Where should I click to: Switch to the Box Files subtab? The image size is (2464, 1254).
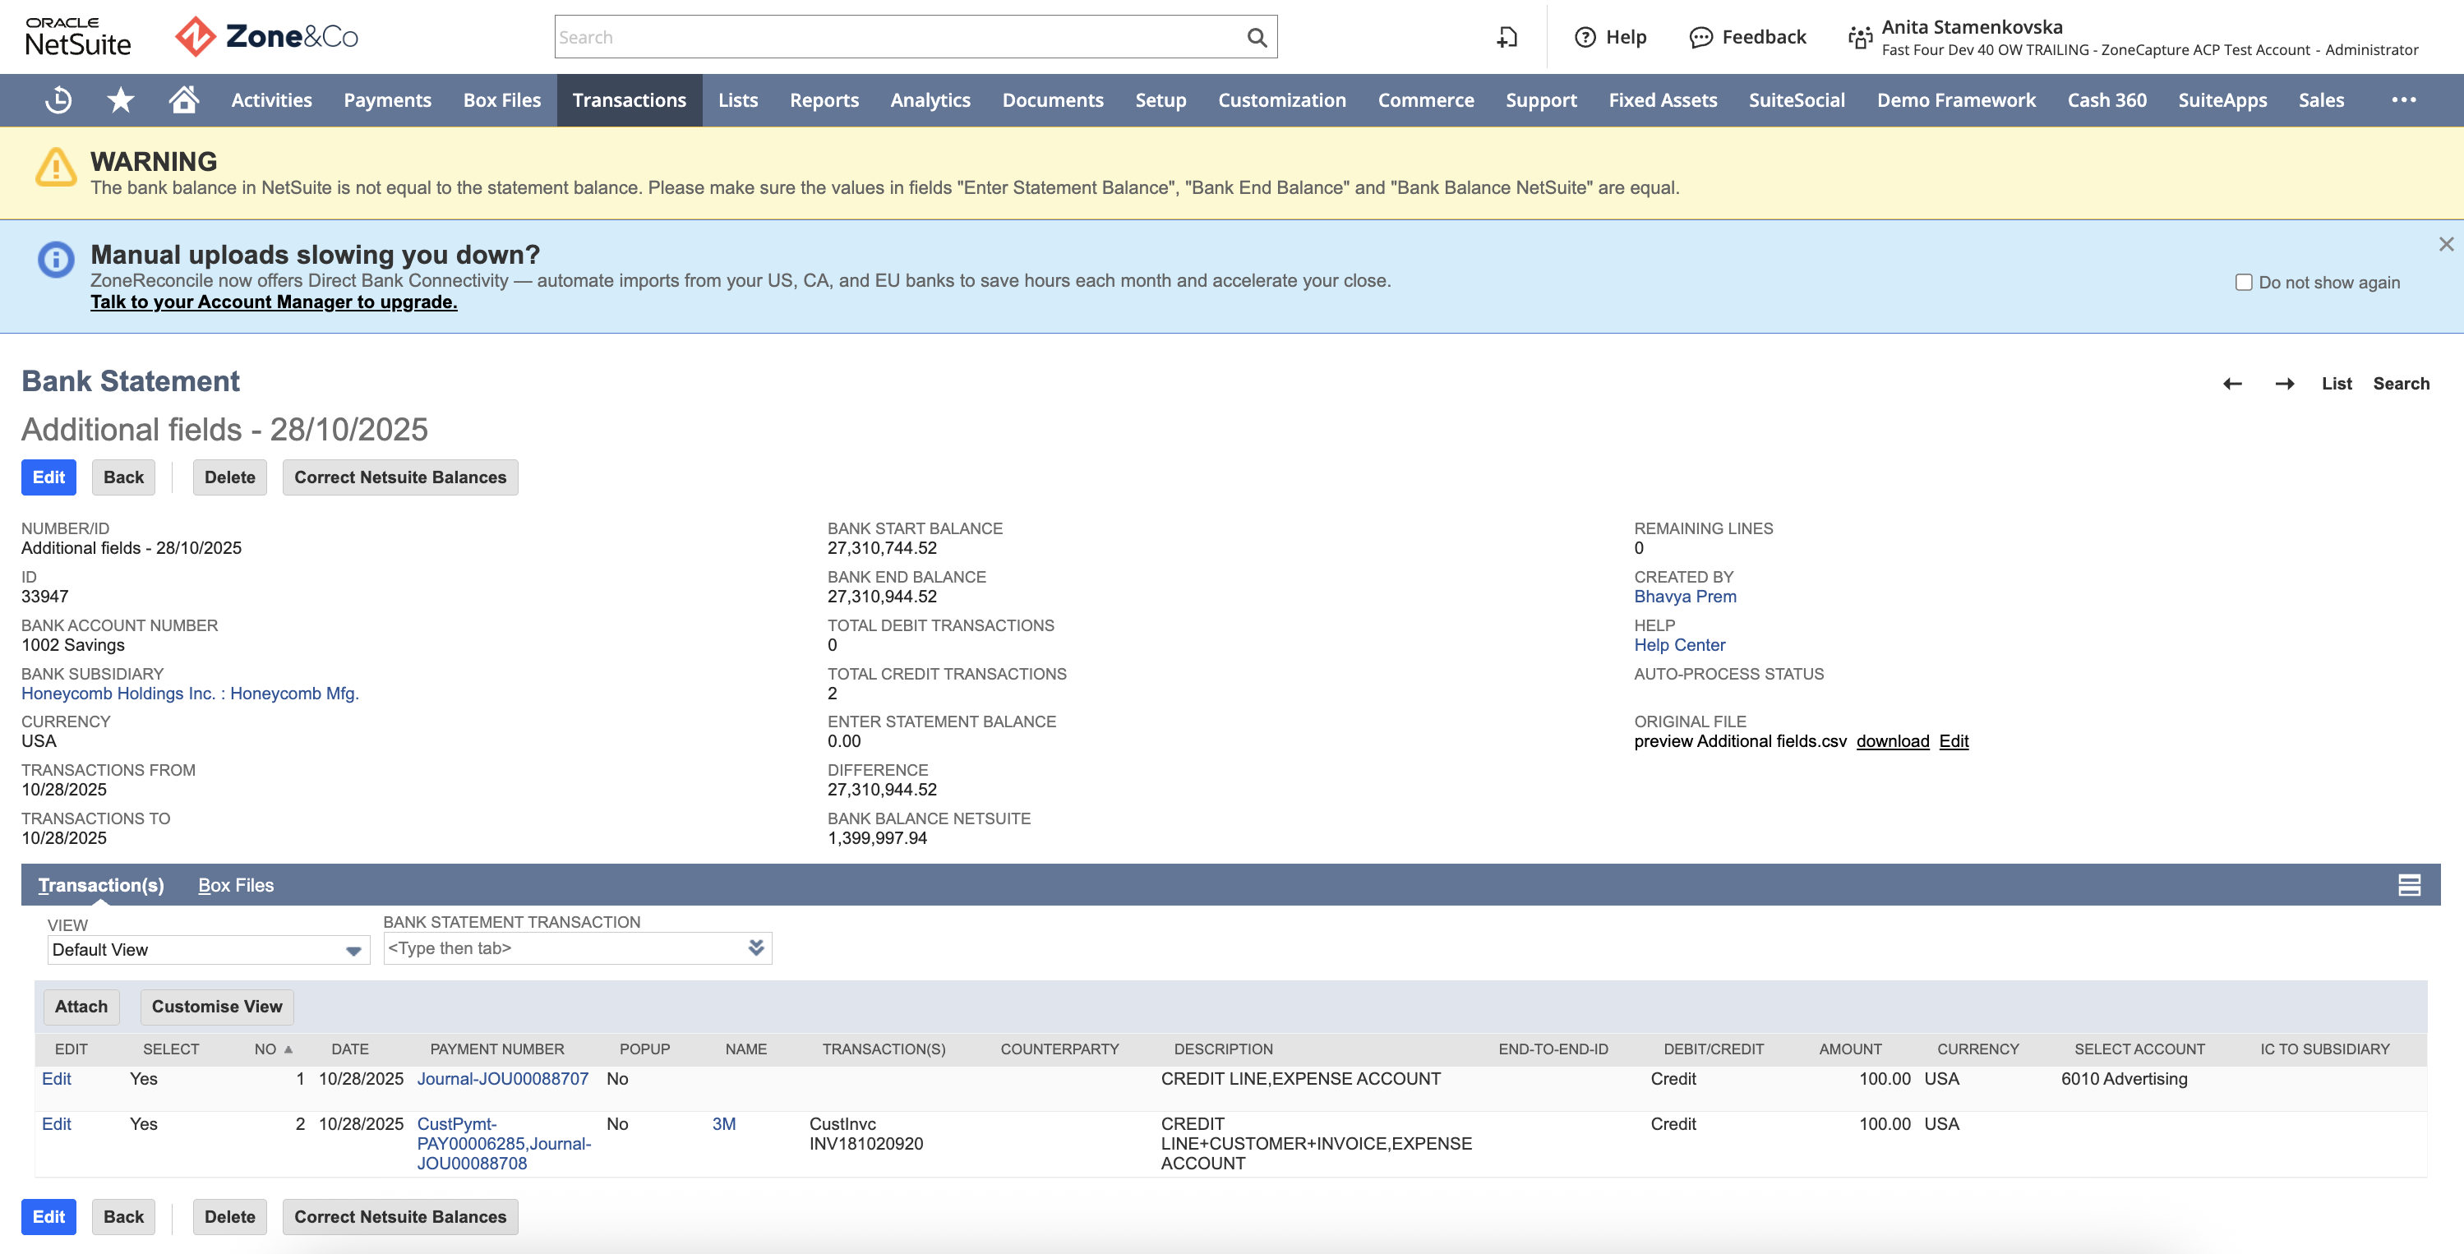[x=235, y=885]
